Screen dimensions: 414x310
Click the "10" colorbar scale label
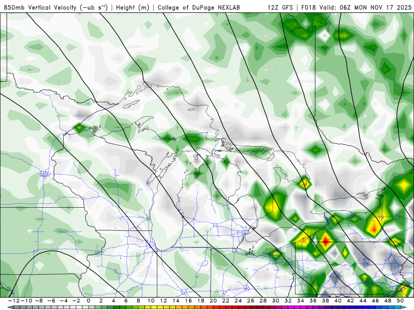pyautogui.click(x=151, y=301)
